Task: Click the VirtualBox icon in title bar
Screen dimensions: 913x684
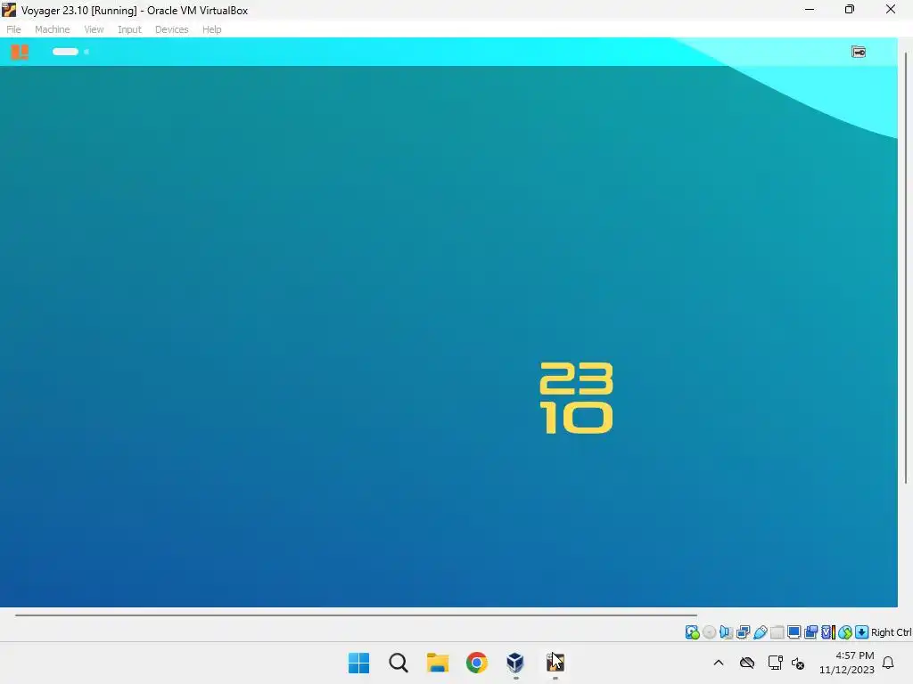Action: click(x=9, y=10)
